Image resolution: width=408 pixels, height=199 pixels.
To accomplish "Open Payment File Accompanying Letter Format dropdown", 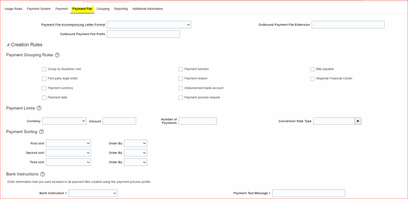I will pos(149,24).
